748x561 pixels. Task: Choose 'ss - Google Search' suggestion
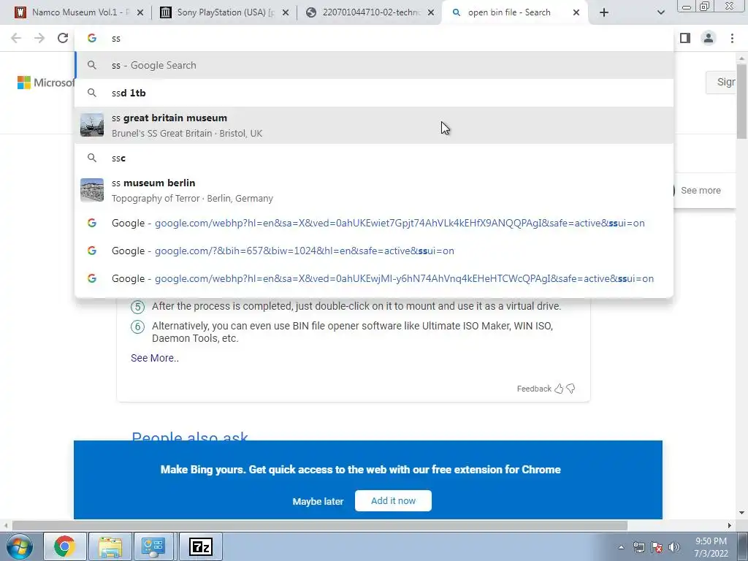tap(374, 65)
